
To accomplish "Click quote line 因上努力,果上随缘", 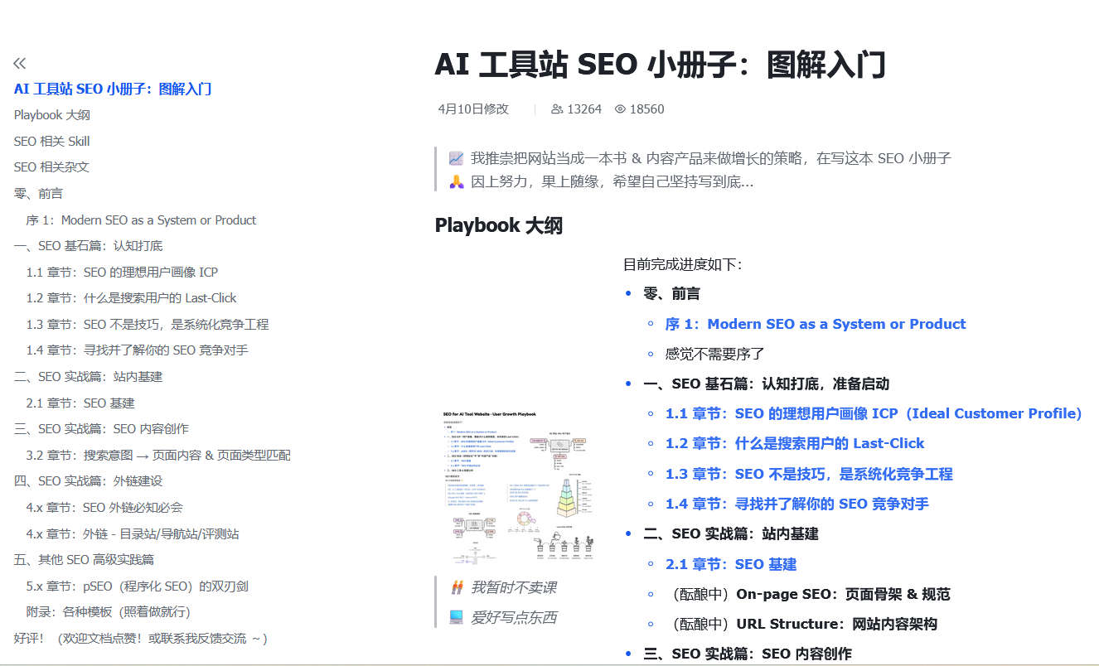I will coord(612,181).
